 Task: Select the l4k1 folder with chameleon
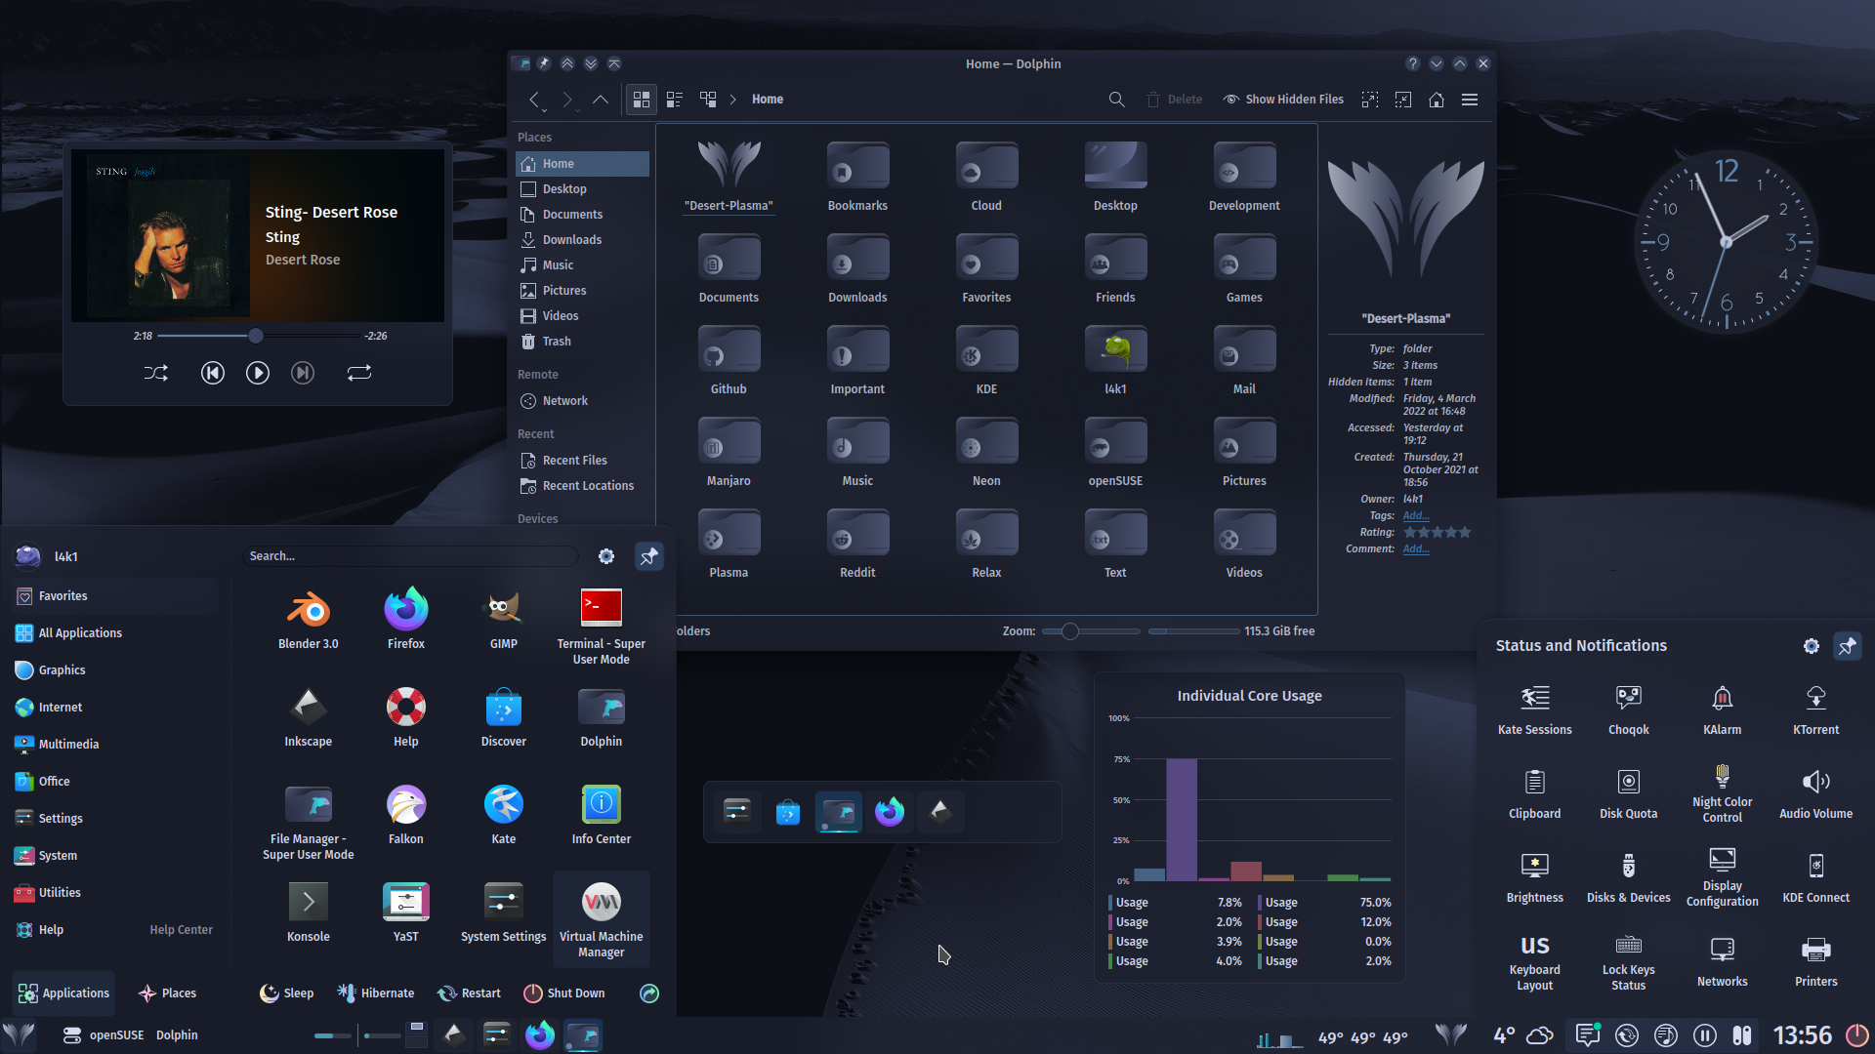point(1115,360)
